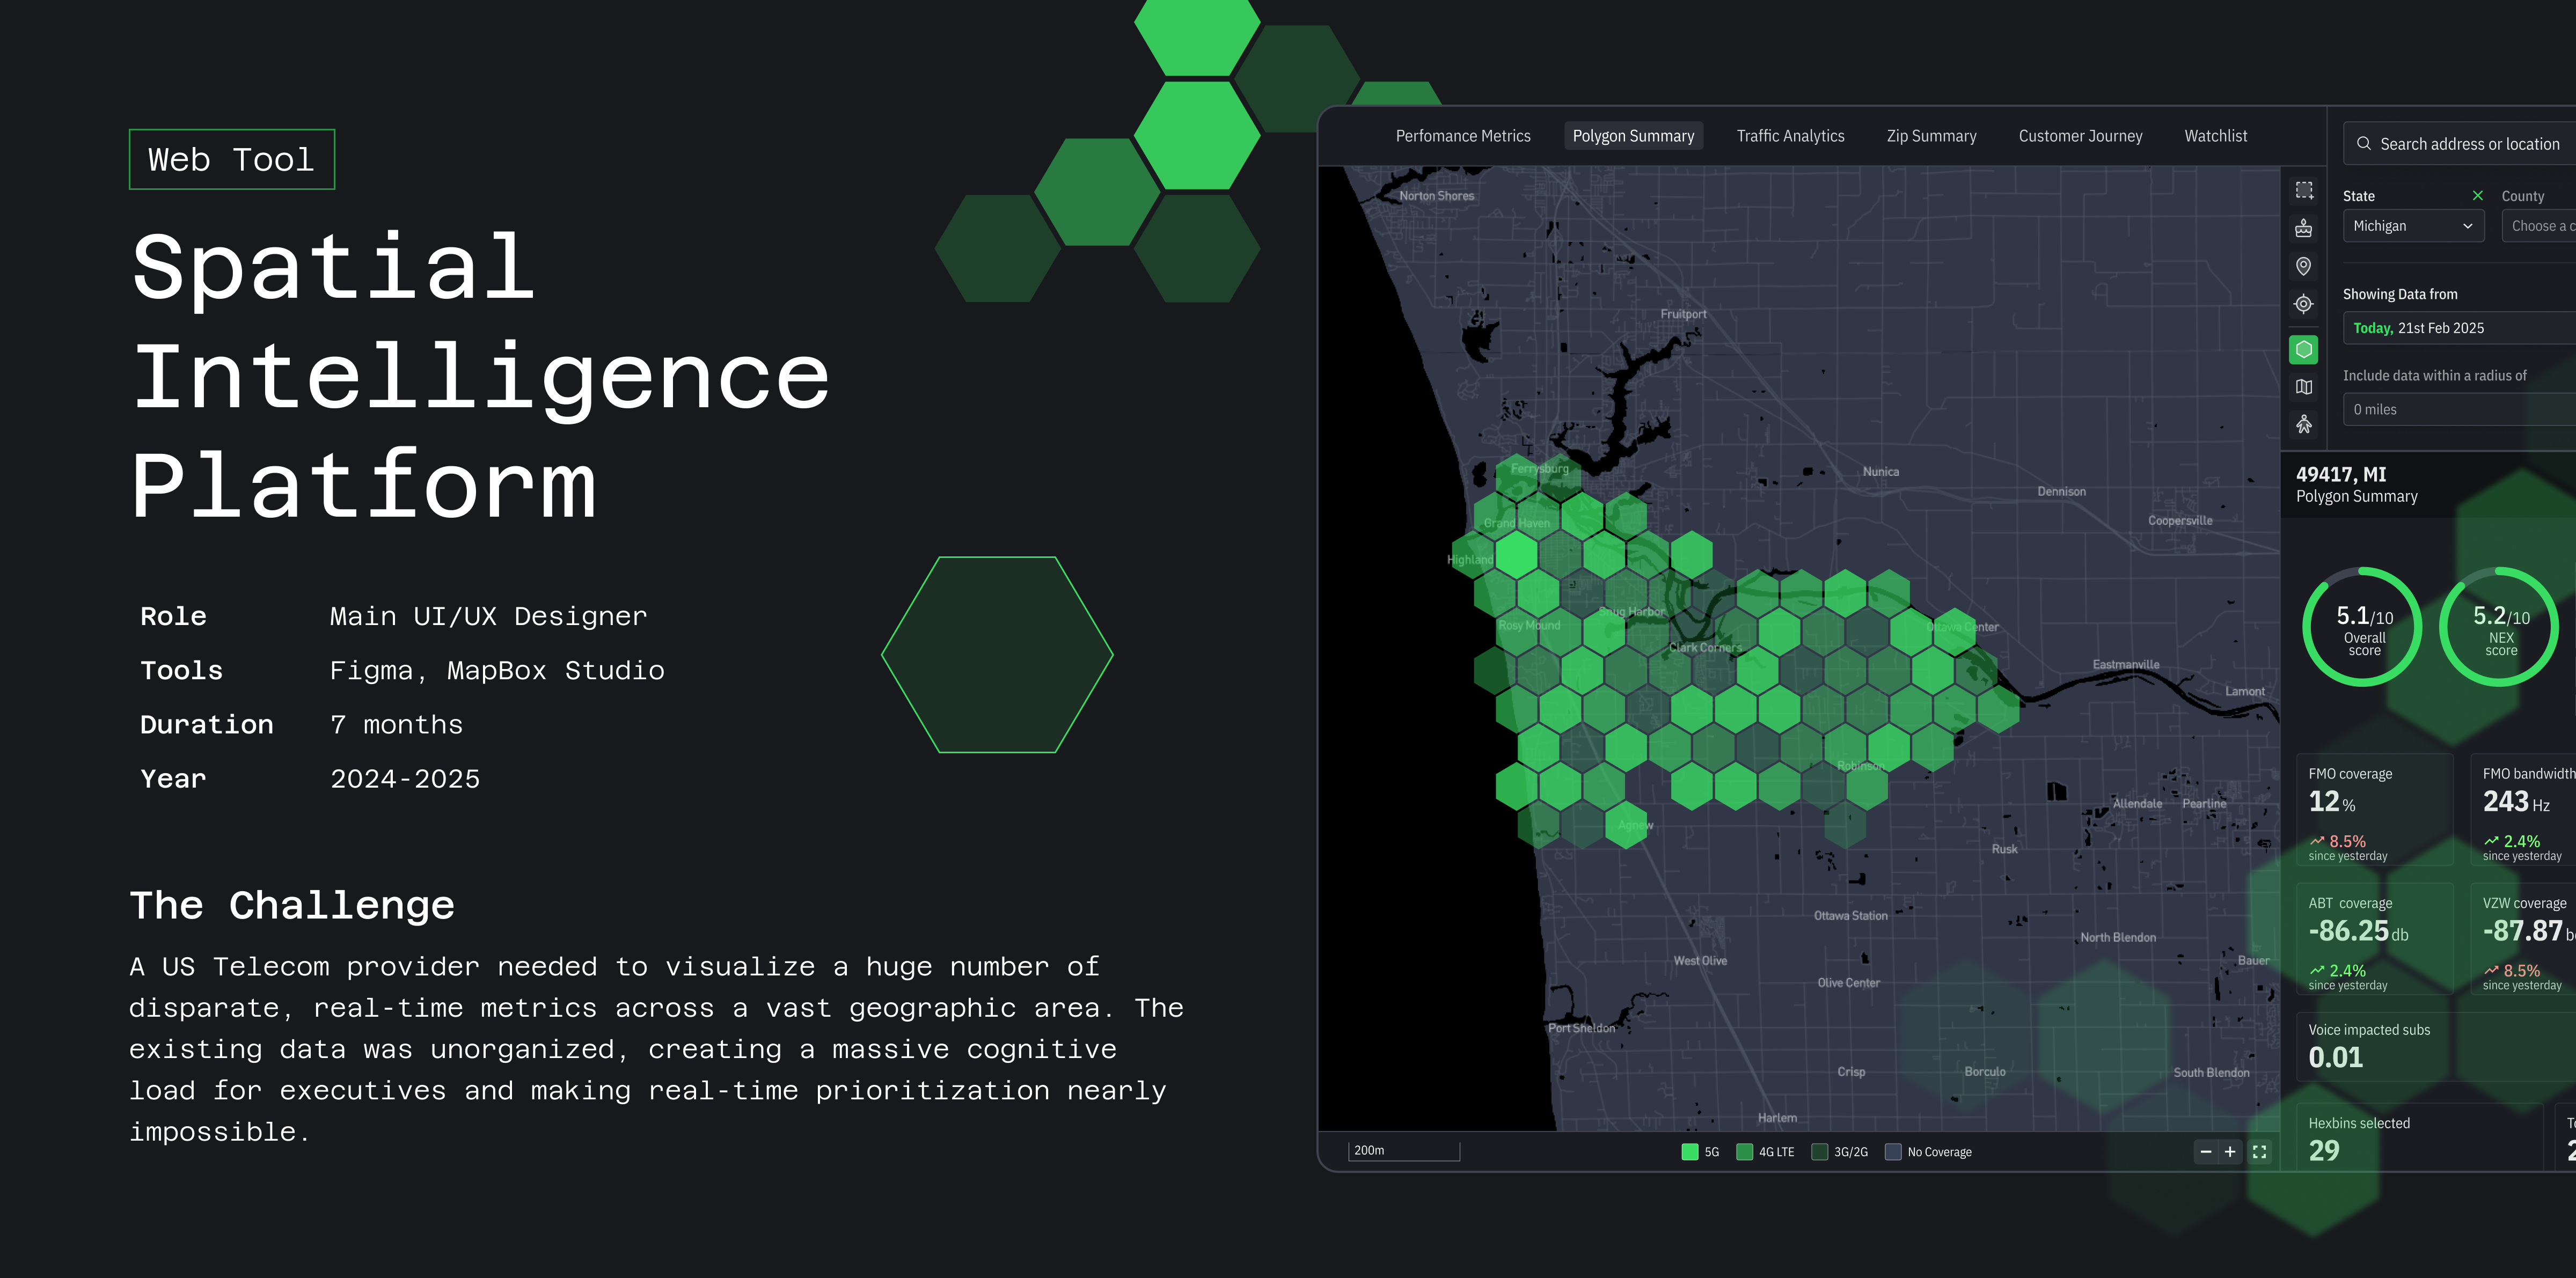
Task: Toggle the No Coverage legend box
Action: click(1893, 1152)
